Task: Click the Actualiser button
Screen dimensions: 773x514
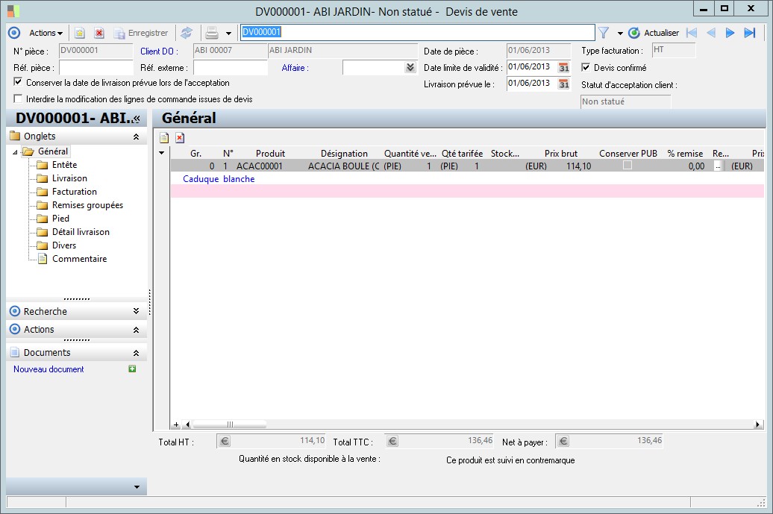Action: tap(654, 33)
